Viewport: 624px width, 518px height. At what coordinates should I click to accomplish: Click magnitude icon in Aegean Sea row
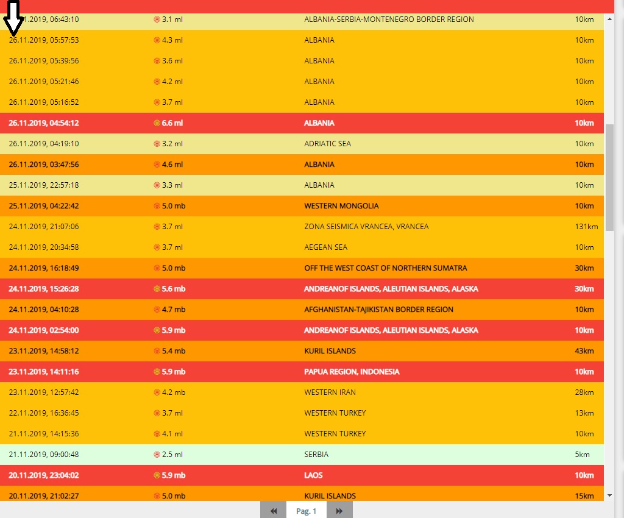click(x=157, y=247)
